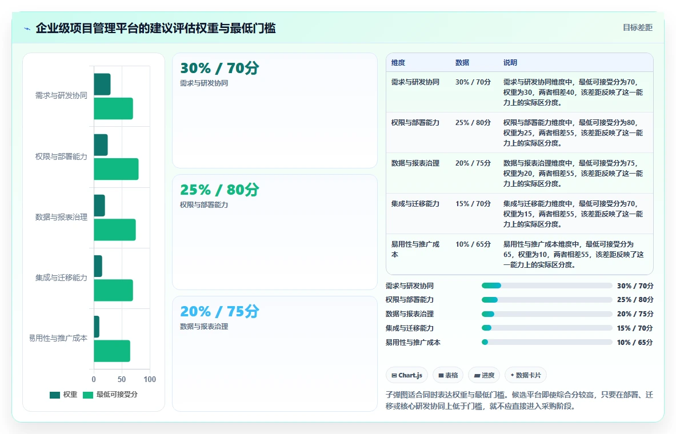Screen dimensions: 676x434
Task: Select the Chart.js tag chip
Action: (x=406, y=375)
